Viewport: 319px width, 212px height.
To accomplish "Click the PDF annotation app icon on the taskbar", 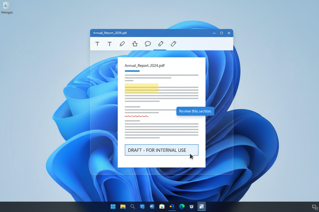I will click(x=201, y=206).
